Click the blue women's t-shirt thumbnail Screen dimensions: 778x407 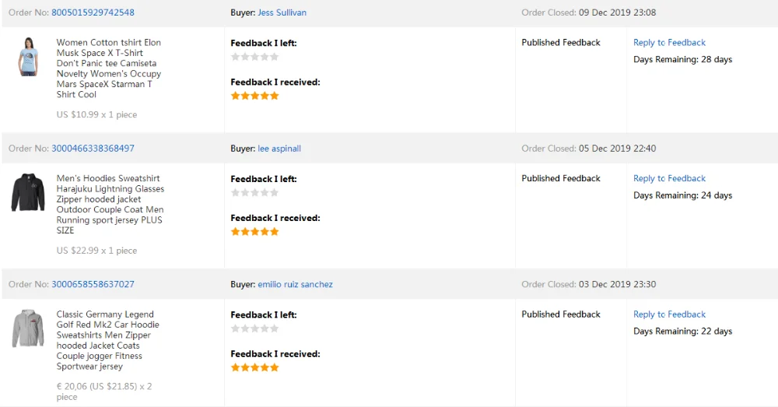(28, 56)
